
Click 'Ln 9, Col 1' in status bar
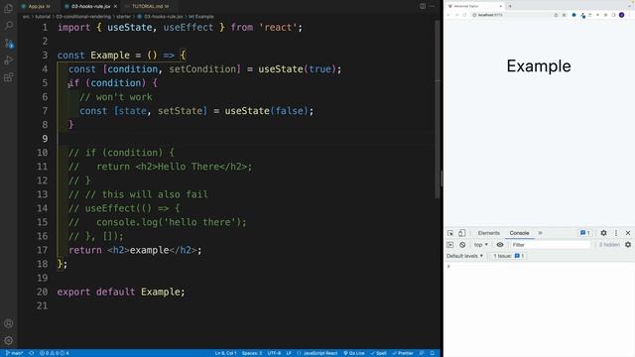(x=225, y=353)
